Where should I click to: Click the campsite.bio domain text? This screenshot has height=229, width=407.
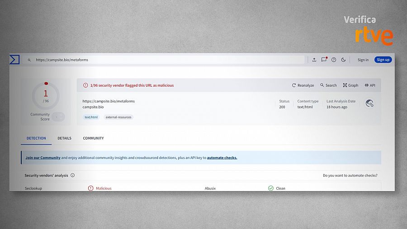pyautogui.click(x=93, y=107)
